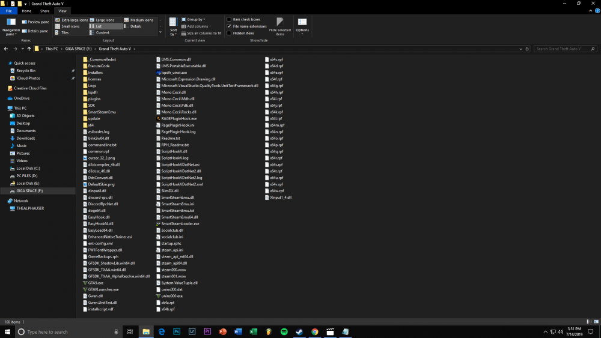The width and height of the screenshot is (601, 338).
Task: Launch Premiere Pro from taskbar
Action: (207, 332)
